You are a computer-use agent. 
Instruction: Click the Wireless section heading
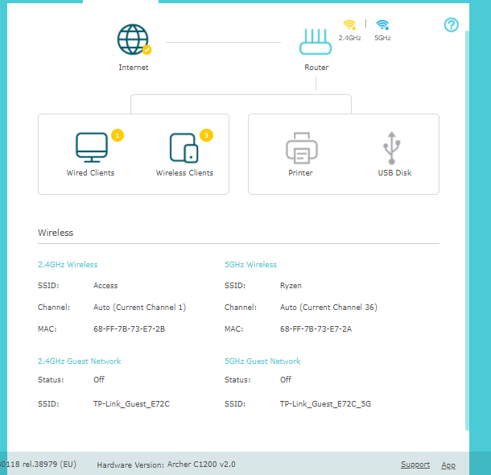point(56,233)
